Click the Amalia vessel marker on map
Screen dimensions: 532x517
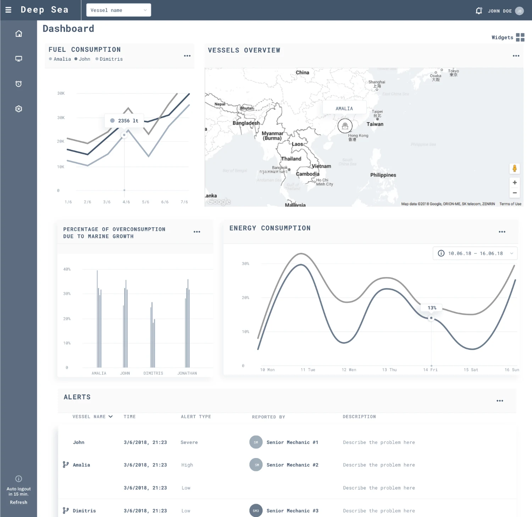pyautogui.click(x=345, y=126)
